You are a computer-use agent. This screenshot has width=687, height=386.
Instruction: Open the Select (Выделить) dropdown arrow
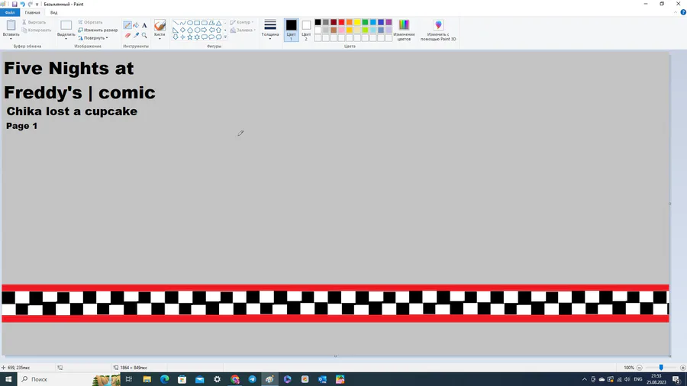click(66, 38)
